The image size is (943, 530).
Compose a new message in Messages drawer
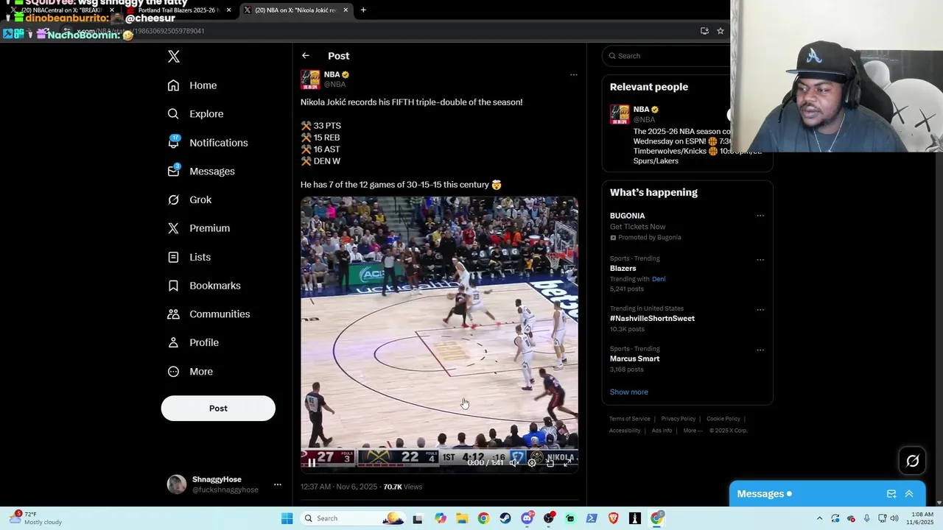click(x=891, y=494)
